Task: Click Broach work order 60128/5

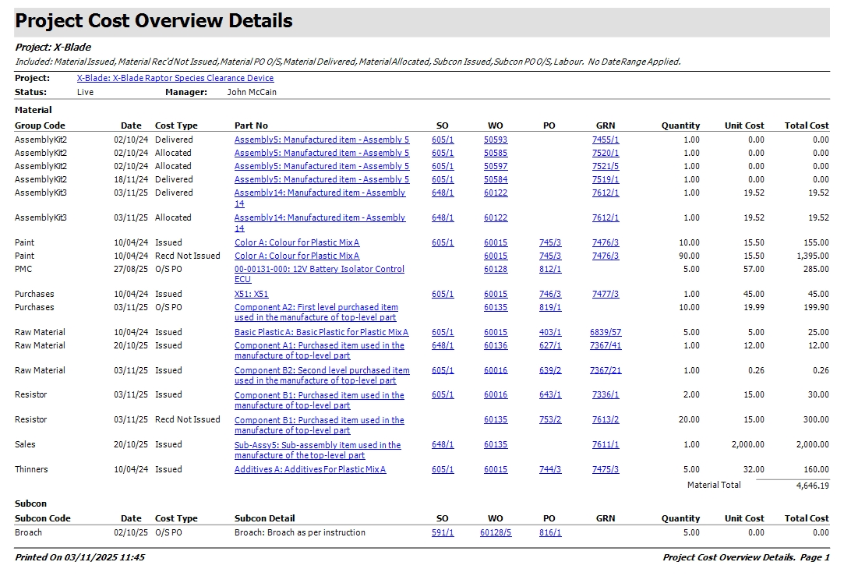Action: [x=496, y=533]
